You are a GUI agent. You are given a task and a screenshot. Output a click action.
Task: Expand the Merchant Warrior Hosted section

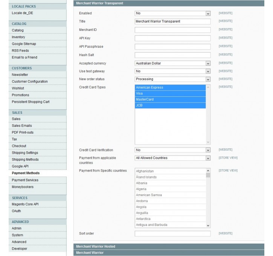pos(169,247)
